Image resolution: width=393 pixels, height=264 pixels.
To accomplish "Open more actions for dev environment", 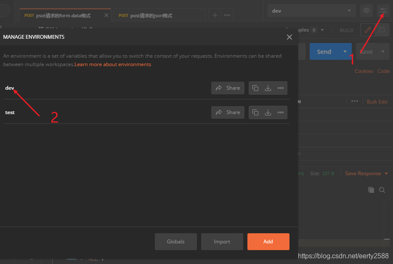I will point(281,88).
